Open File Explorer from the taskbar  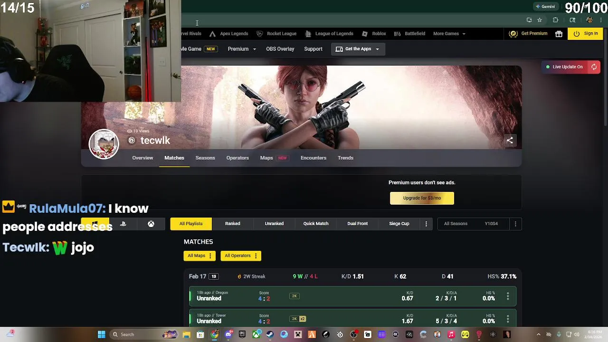(x=187, y=334)
